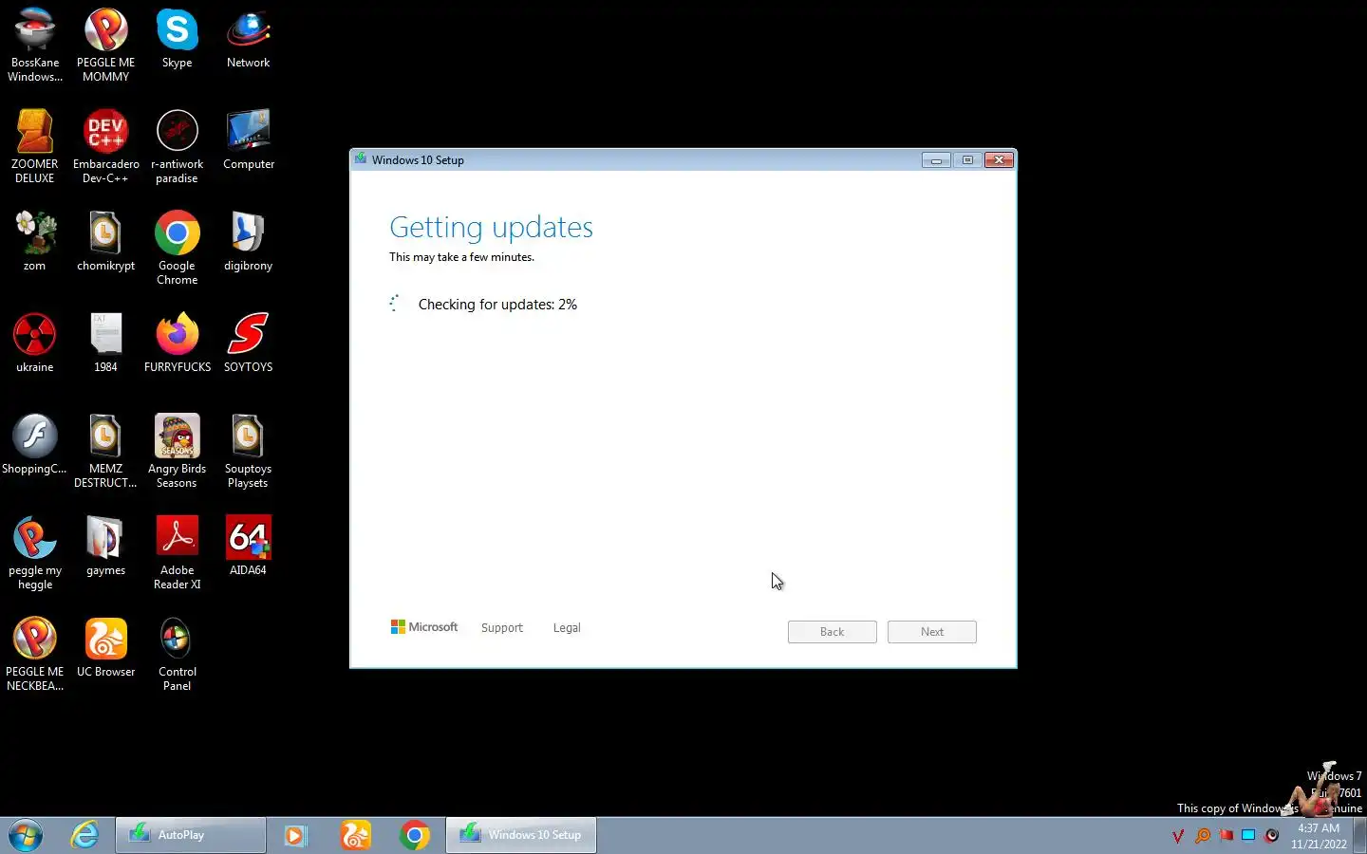Open the r-antiwork paradise shortcut
This screenshot has width=1367, height=854.
(177, 146)
